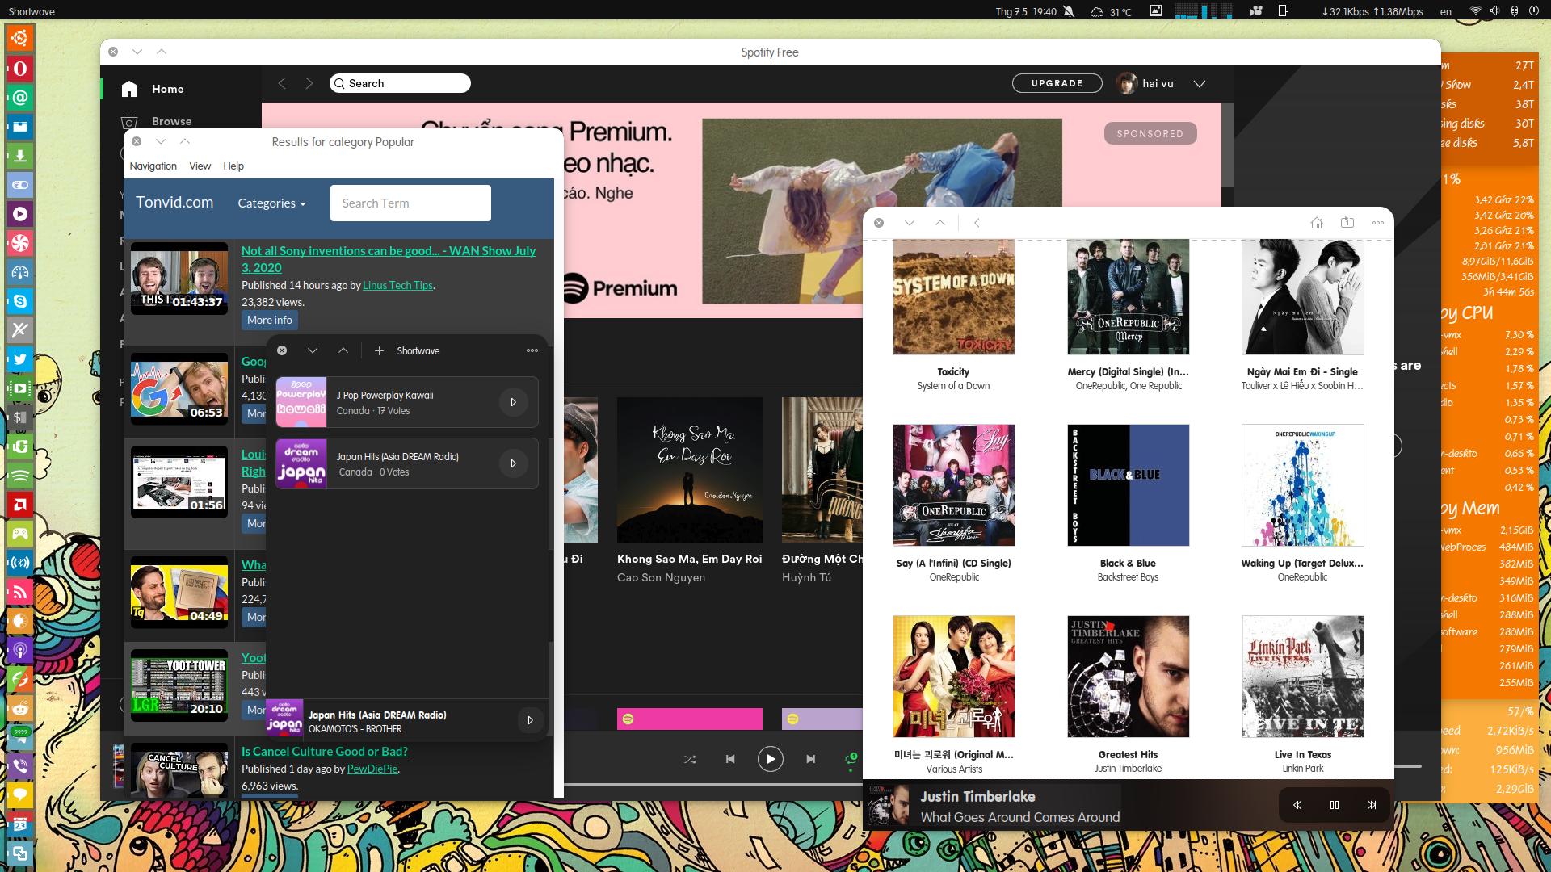Open the music player overflow menu
Image resolution: width=1551 pixels, height=872 pixels.
tap(1378, 223)
